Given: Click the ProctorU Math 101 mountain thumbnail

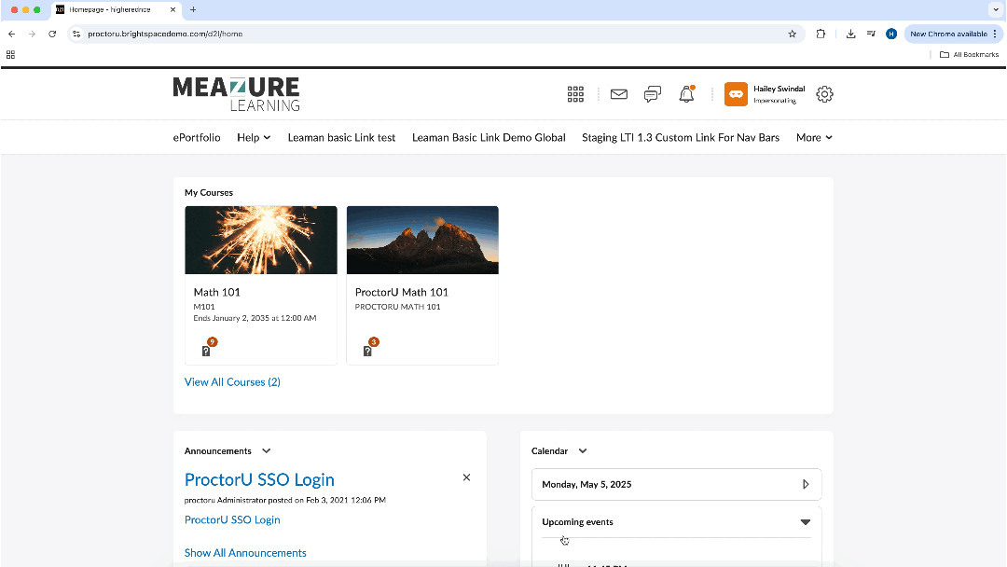Looking at the screenshot, I should [422, 241].
